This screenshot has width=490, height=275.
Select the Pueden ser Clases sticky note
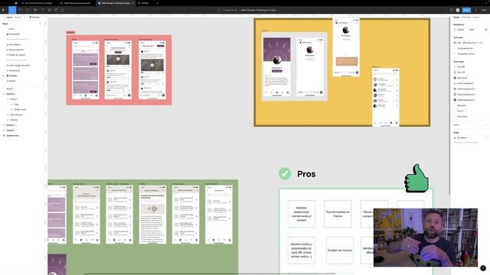click(x=340, y=251)
